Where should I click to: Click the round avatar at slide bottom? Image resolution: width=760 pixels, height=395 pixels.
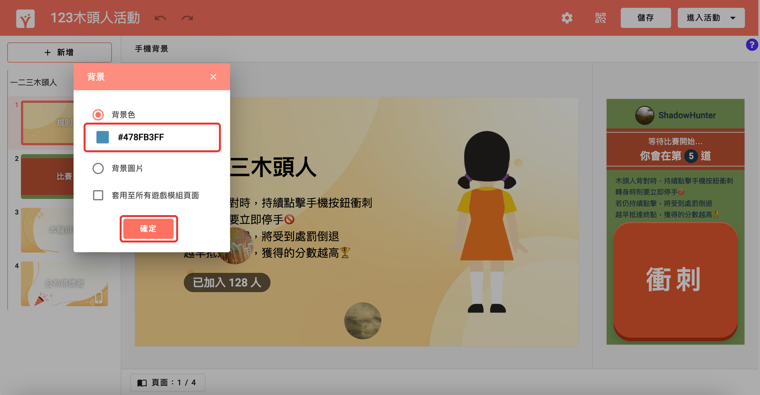pyautogui.click(x=363, y=321)
